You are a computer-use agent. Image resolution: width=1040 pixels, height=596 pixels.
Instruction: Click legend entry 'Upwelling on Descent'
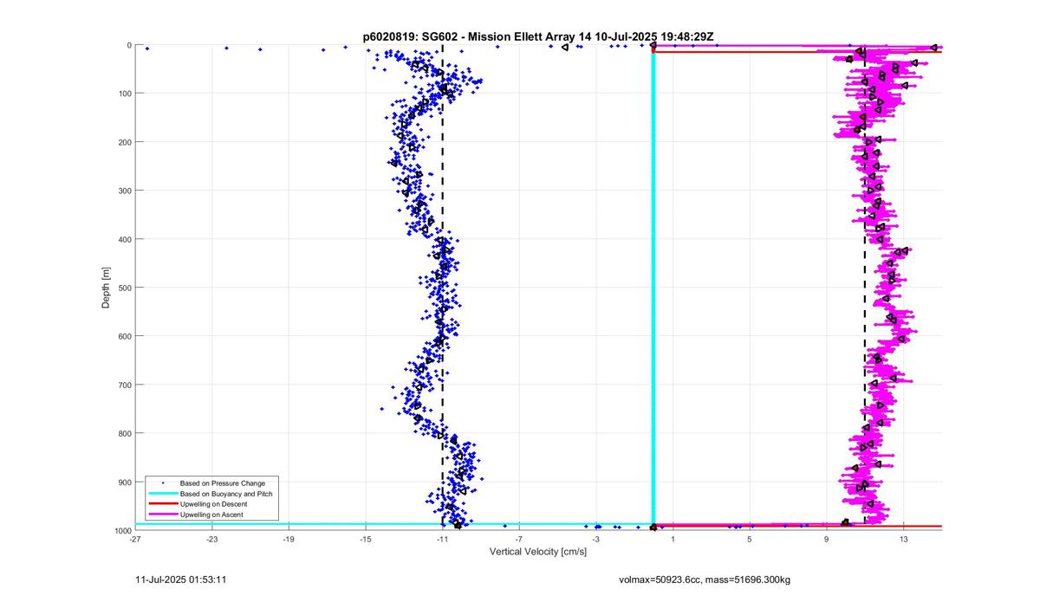[213, 503]
